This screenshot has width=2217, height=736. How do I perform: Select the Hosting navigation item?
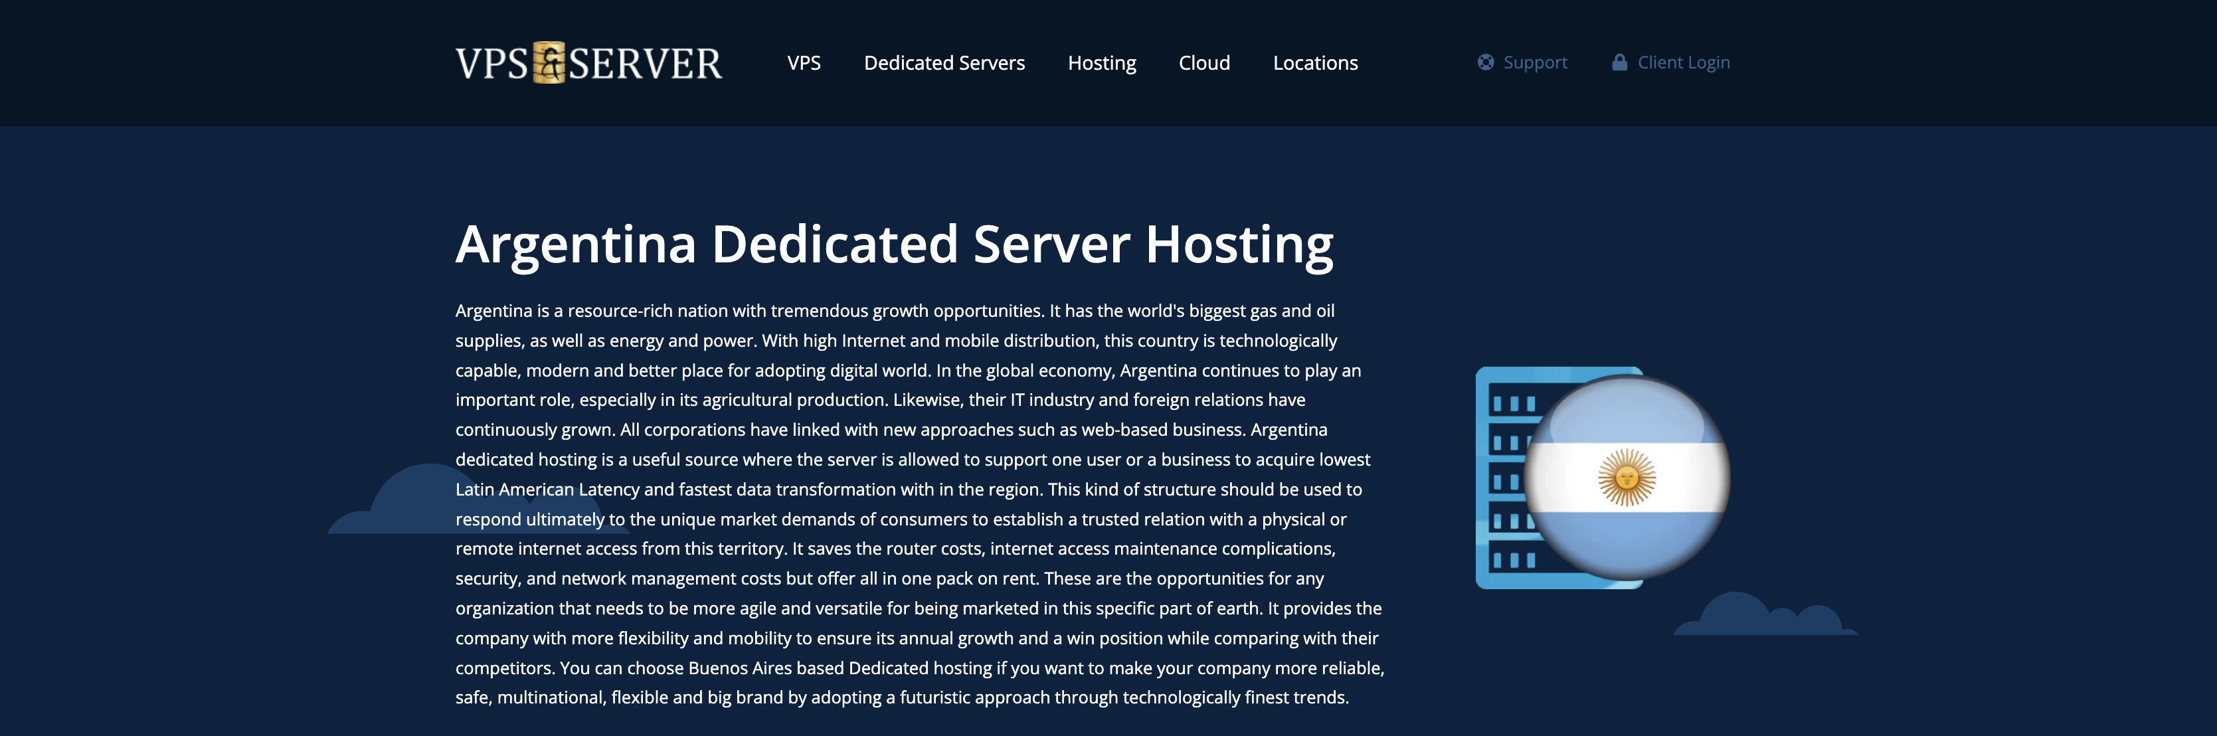pyautogui.click(x=1102, y=63)
